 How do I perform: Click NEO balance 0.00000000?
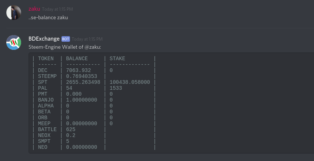click(81, 147)
